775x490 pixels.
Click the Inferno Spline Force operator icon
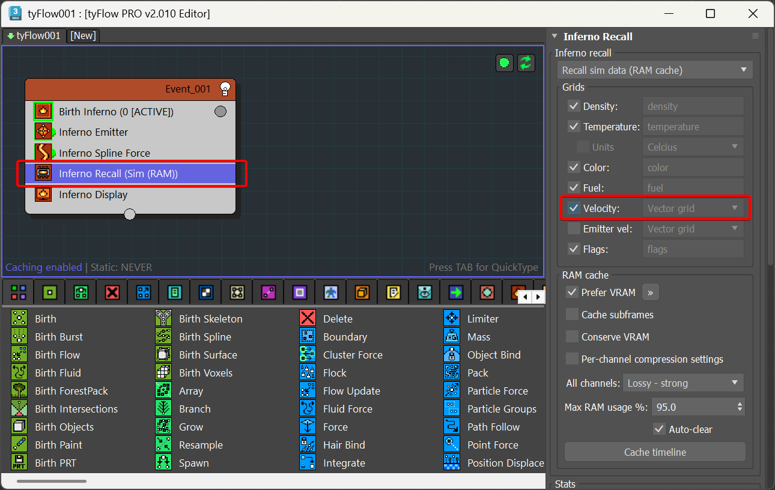click(43, 153)
